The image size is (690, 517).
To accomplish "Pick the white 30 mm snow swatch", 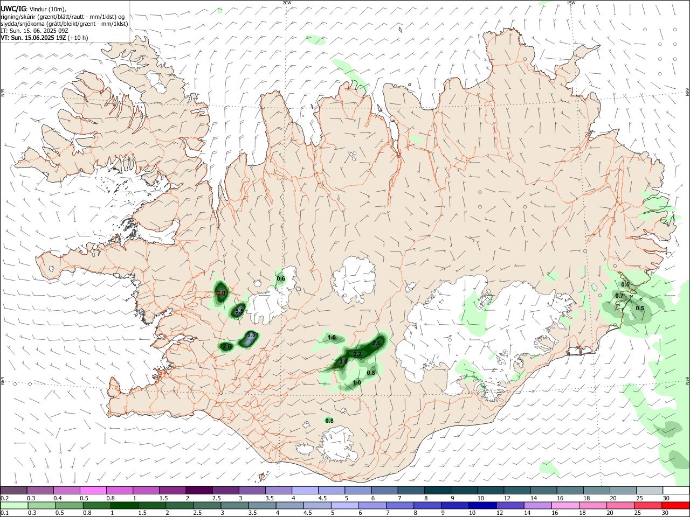I will coord(676,490).
